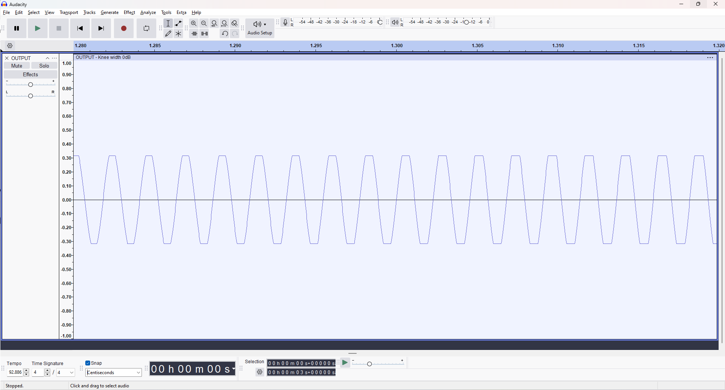Trim audio outside selection
Image resolution: width=725 pixels, height=390 pixels.
pyautogui.click(x=194, y=33)
